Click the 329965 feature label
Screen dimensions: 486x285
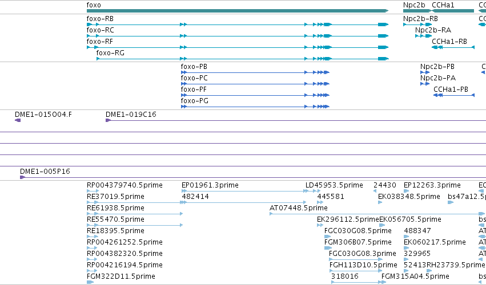click(417, 254)
